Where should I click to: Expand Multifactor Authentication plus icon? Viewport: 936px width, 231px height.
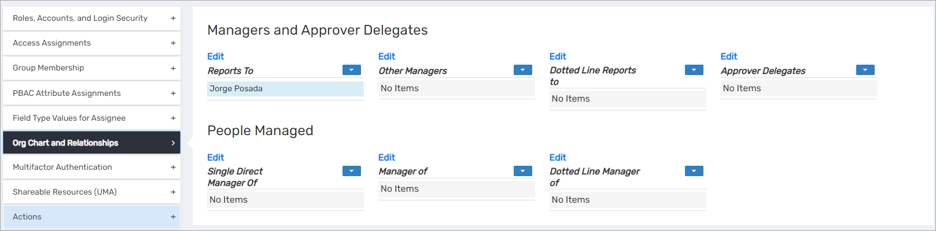173,167
